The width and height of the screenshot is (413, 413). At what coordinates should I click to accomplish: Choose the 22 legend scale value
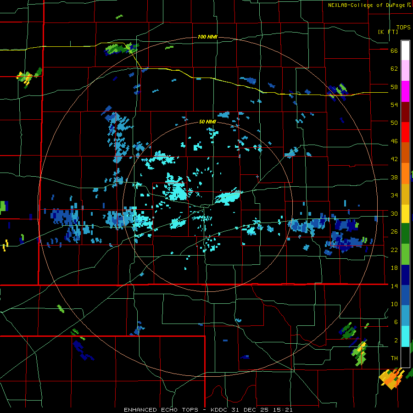(x=394, y=250)
